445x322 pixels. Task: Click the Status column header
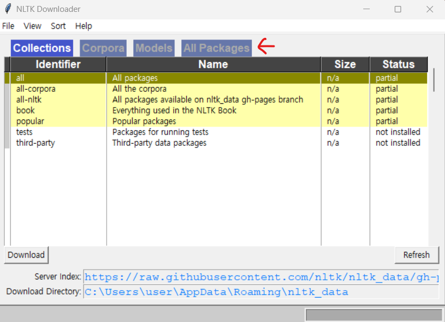[x=398, y=64]
